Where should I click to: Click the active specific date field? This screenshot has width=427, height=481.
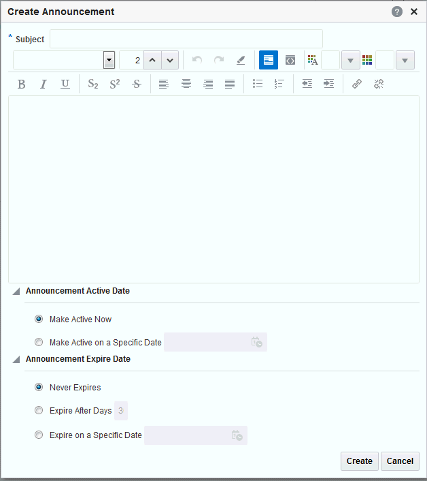(x=216, y=342)
